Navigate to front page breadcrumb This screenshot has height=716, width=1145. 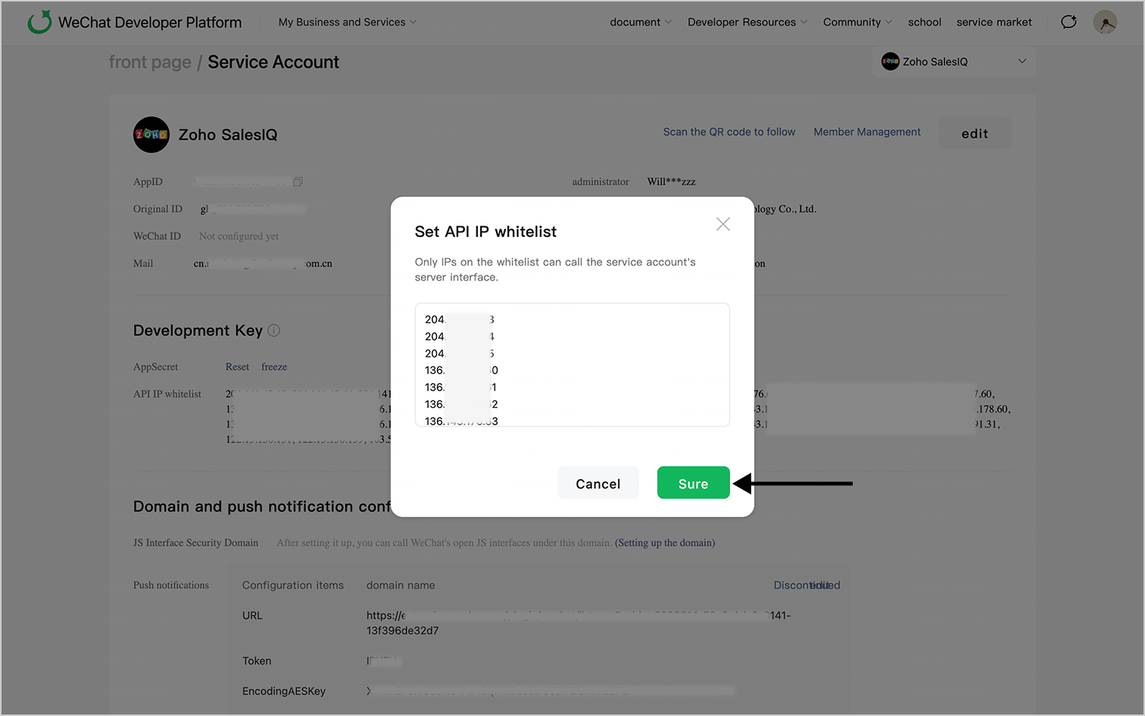(x=150, y=62)
